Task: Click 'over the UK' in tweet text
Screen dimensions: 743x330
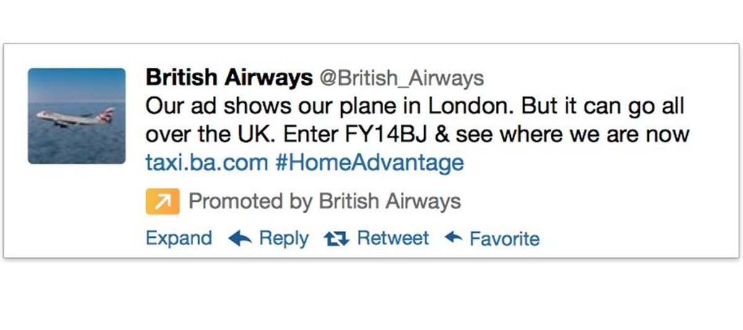Action: click(x=208, y=134)
